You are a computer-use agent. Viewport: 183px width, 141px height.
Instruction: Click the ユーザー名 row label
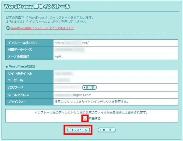pyautogui.click(x=16, y=80)
